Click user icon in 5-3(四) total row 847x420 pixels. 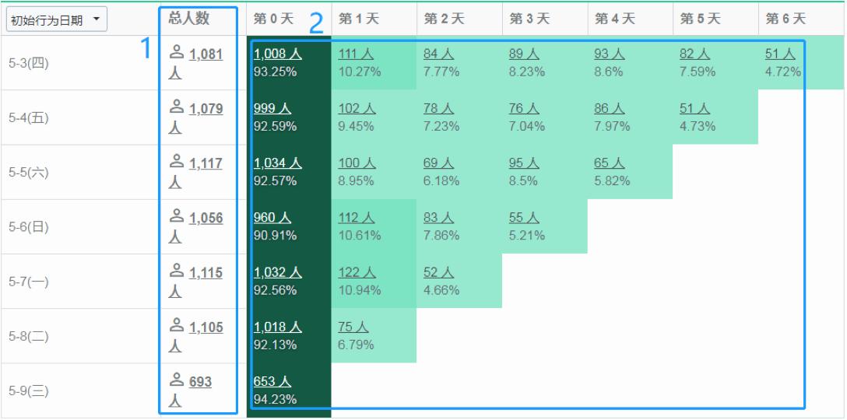177,54
